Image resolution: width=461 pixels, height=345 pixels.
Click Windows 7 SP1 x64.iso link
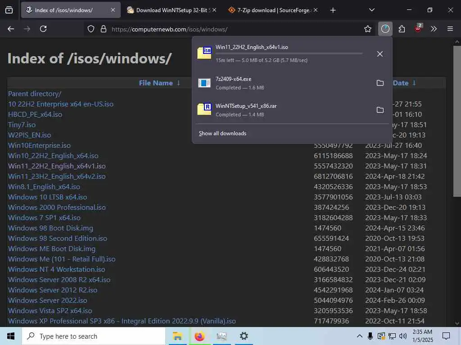click(44, 218)
